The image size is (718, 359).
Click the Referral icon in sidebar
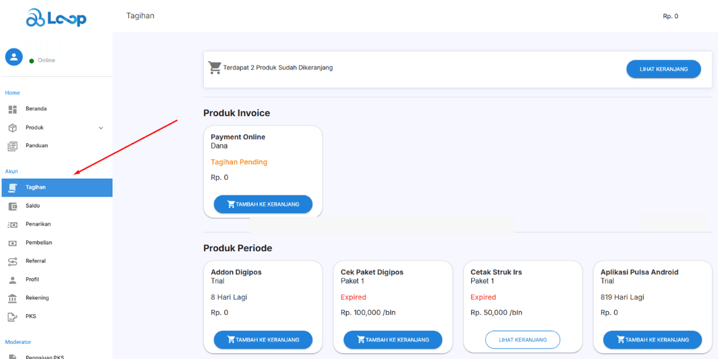(x=12, y=262)
